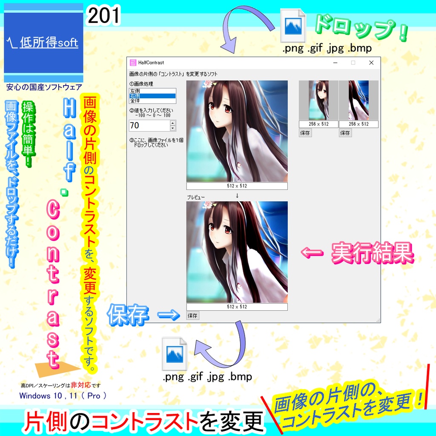The image size is (436, 436).
Task: Minimize the HalfContrast window
Action: click(336, 63)
